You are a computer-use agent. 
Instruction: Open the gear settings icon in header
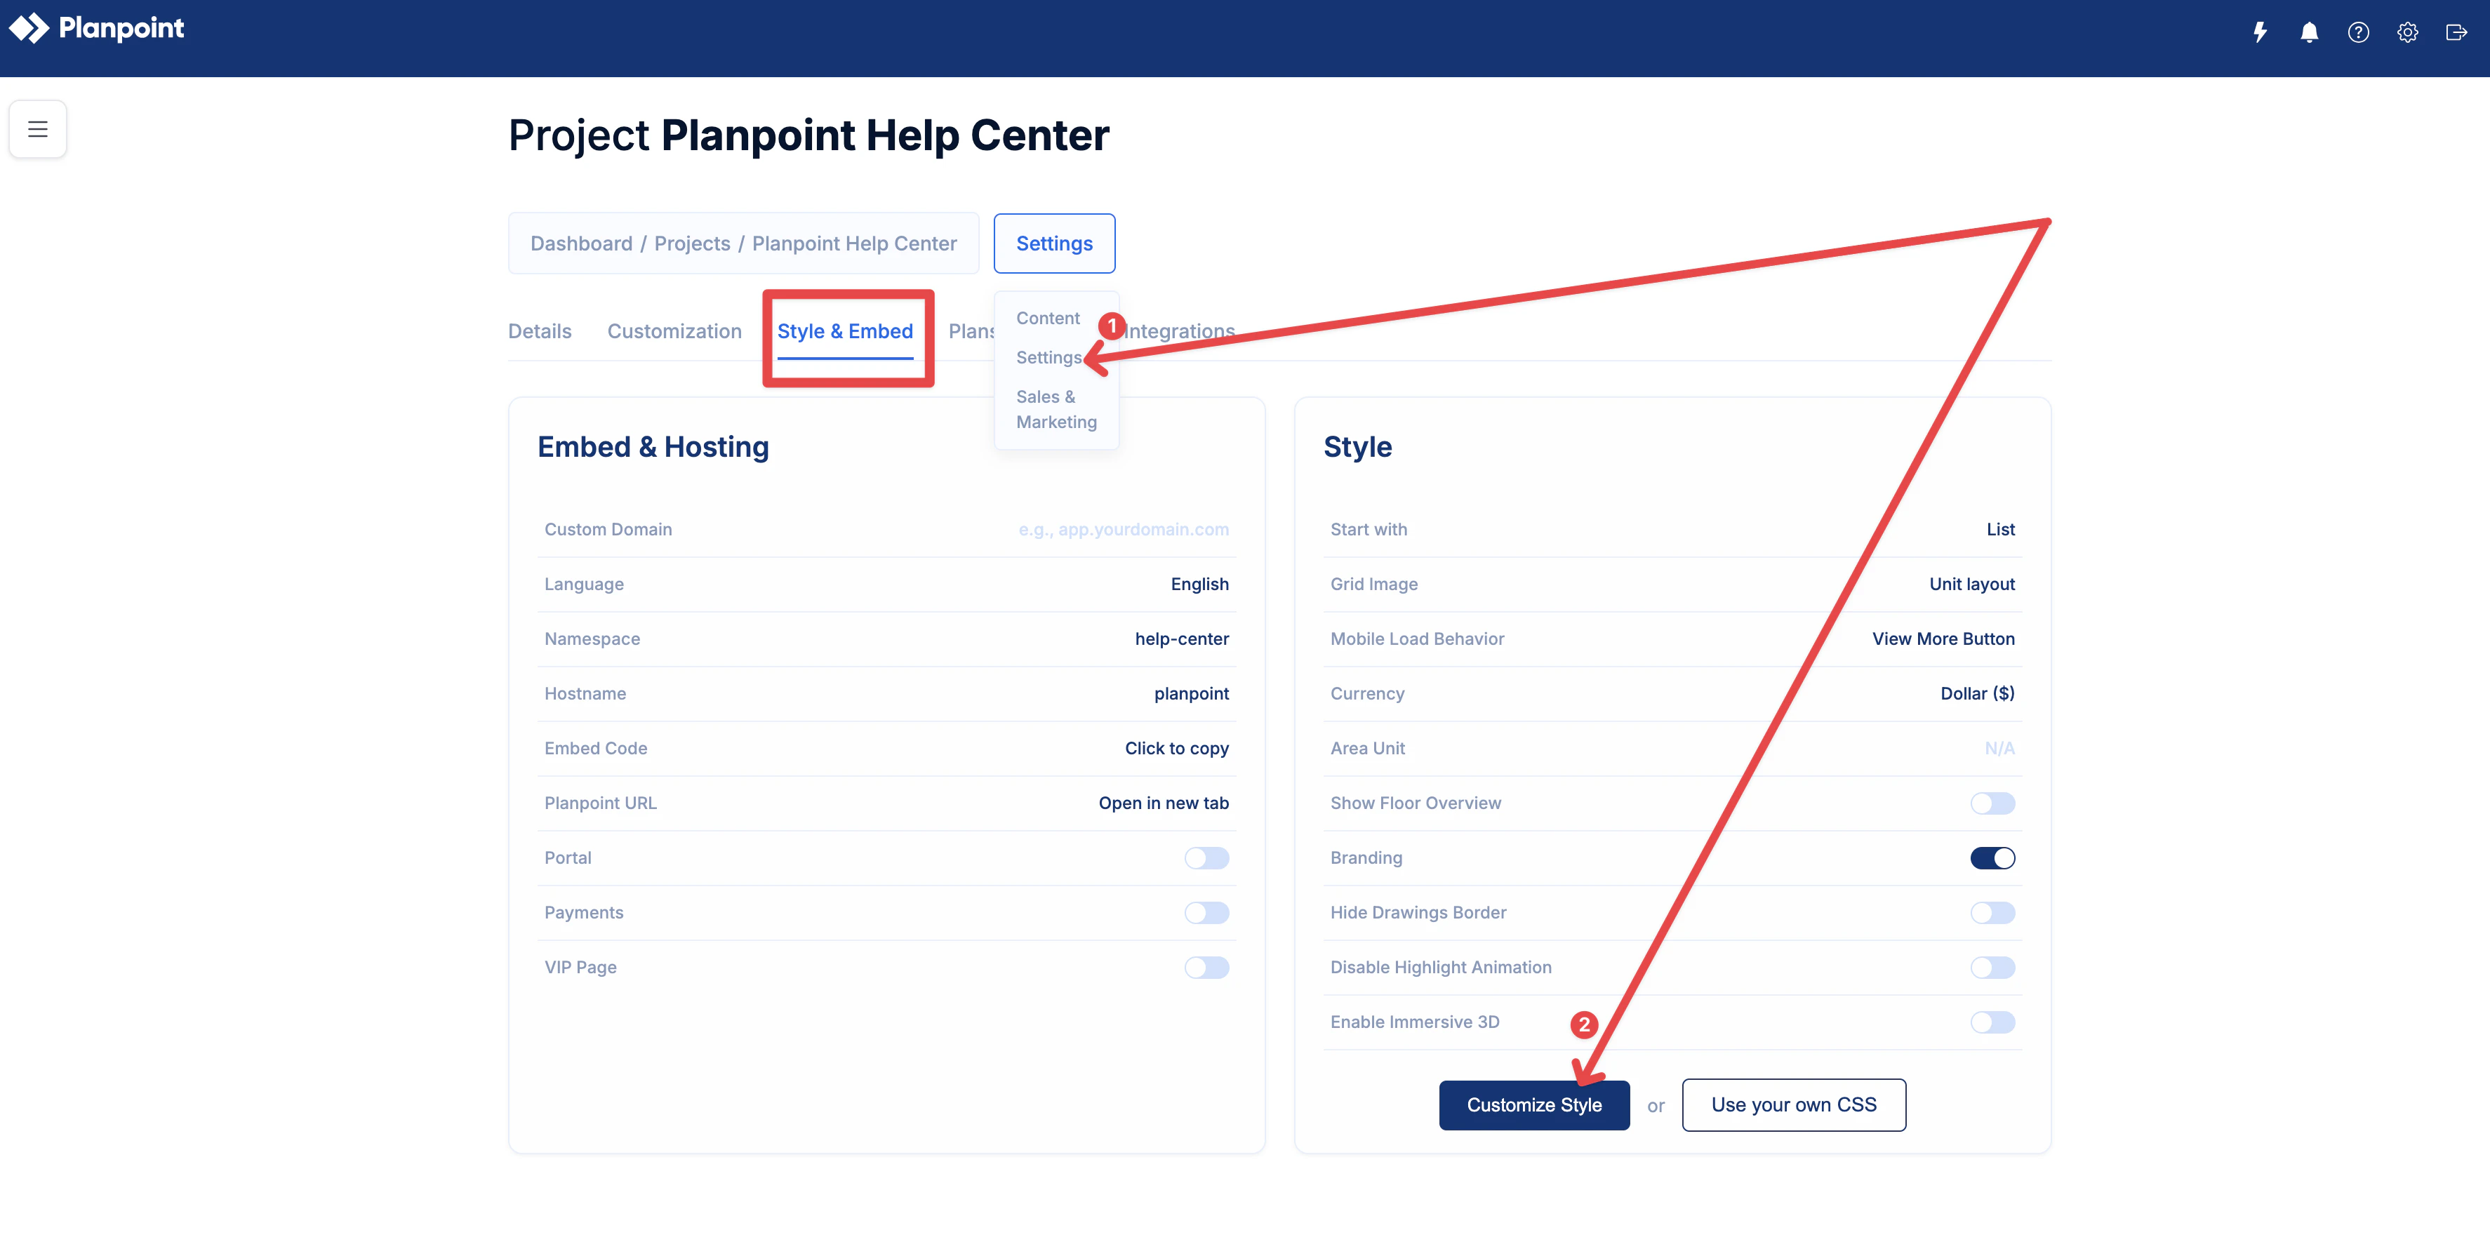coord(2407,33)
